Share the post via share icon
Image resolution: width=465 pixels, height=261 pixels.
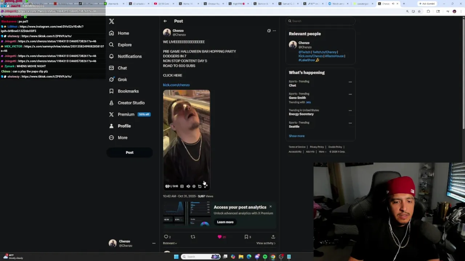click(273, 237)
